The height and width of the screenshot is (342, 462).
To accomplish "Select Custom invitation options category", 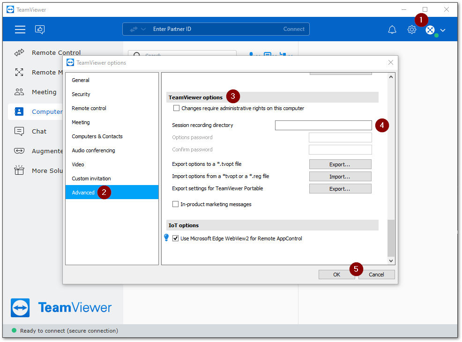I will (x=112, y=178).
